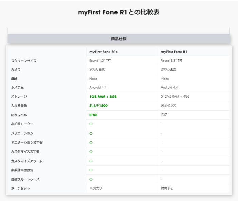Click the 商品仕様 header bar

[x=119, y=39]
